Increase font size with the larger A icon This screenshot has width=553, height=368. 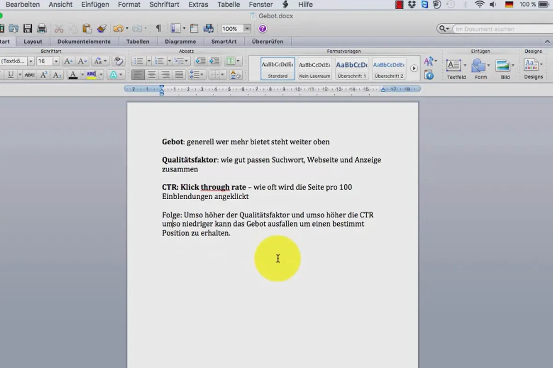pyautogui.click(x=68, y=61)
